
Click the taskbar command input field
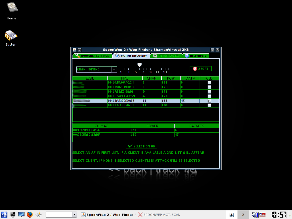pyautogui.click(x=59, y=214)
